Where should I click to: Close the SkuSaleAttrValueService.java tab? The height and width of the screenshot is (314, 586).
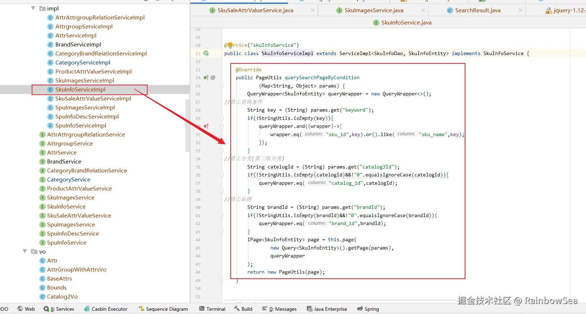[x=313, y=10]
